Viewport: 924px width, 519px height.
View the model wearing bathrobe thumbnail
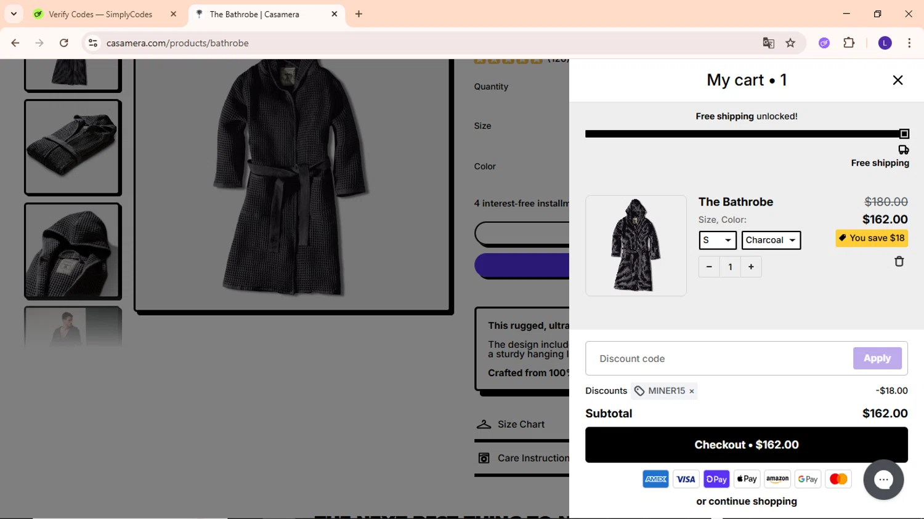tap(73, 326)
